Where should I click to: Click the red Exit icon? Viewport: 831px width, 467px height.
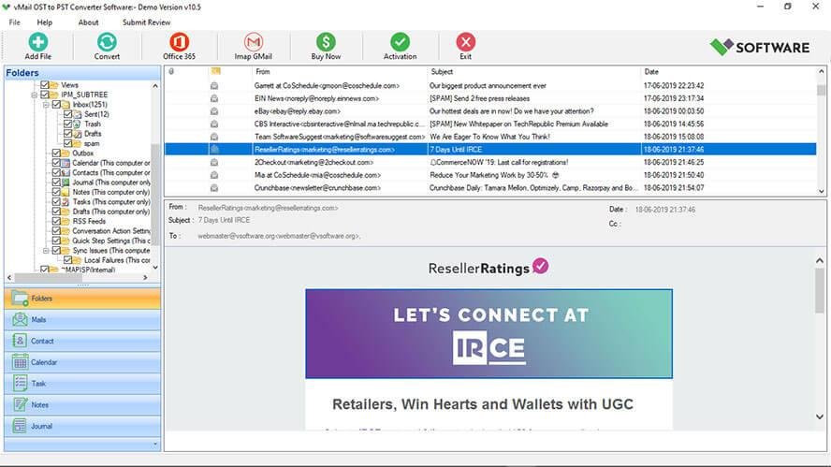click(x=465, y=42)
